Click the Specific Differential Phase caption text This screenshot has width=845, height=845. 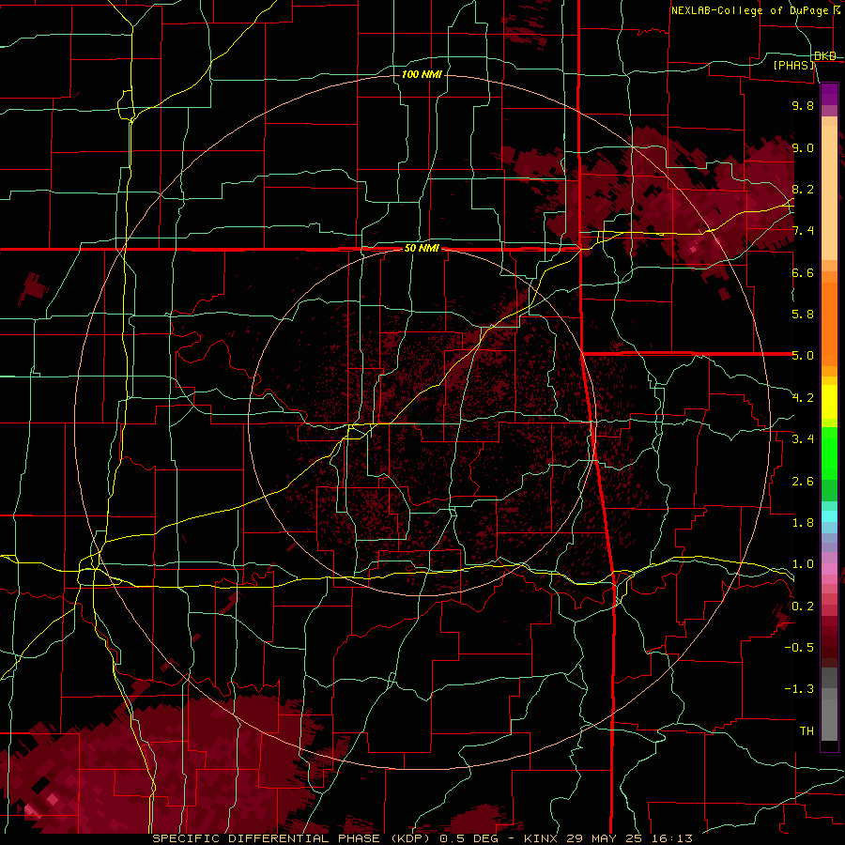pyautogui.click(x=422, y=838)
